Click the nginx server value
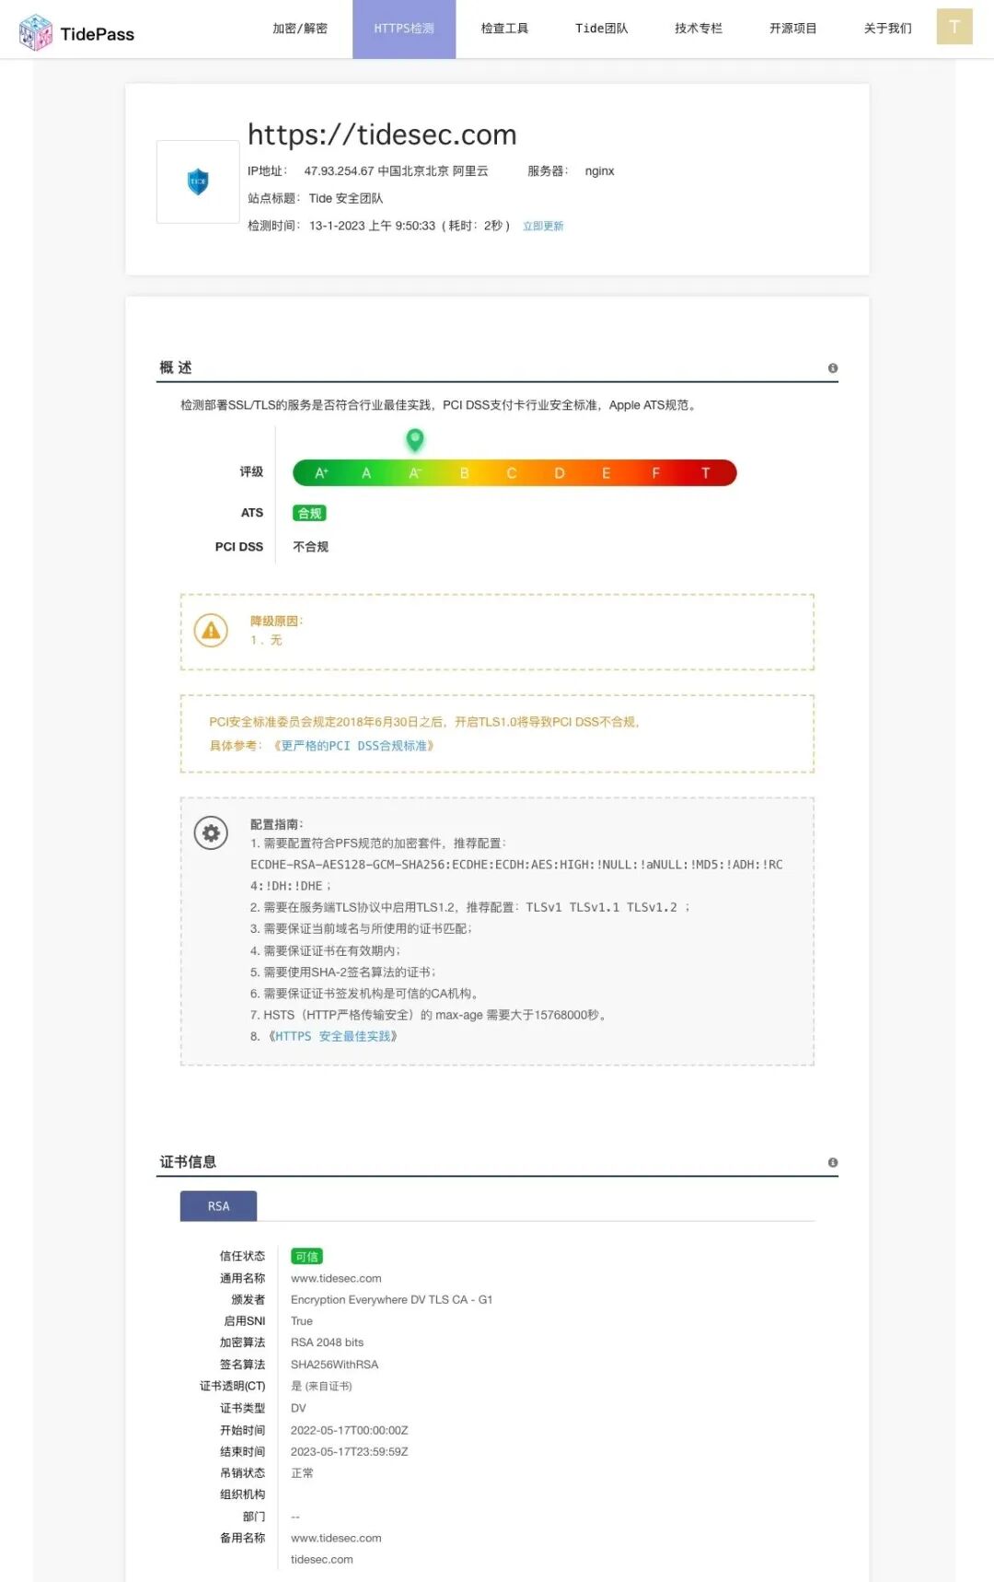The height and width of the screenshot is (1582, 994). click(599, 171)
